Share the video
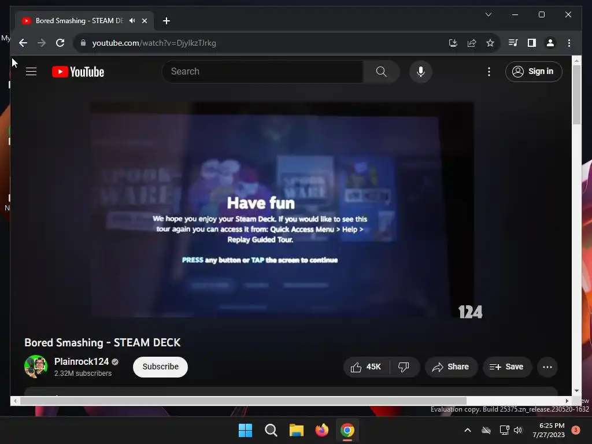 click(x=451, y=367)
